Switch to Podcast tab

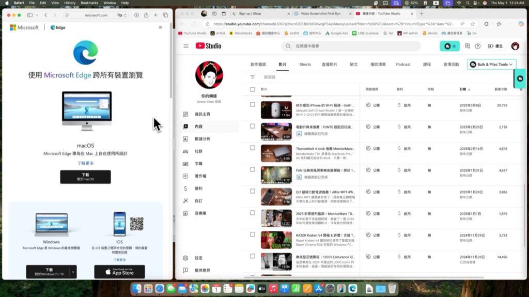coord(403,65)
